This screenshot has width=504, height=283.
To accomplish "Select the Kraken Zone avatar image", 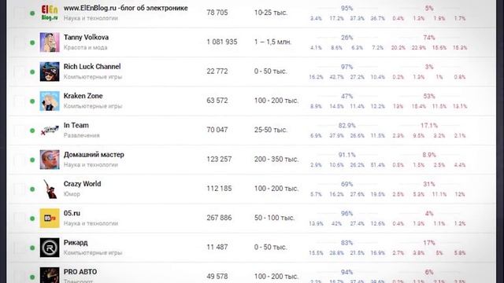I will point(50,101).
